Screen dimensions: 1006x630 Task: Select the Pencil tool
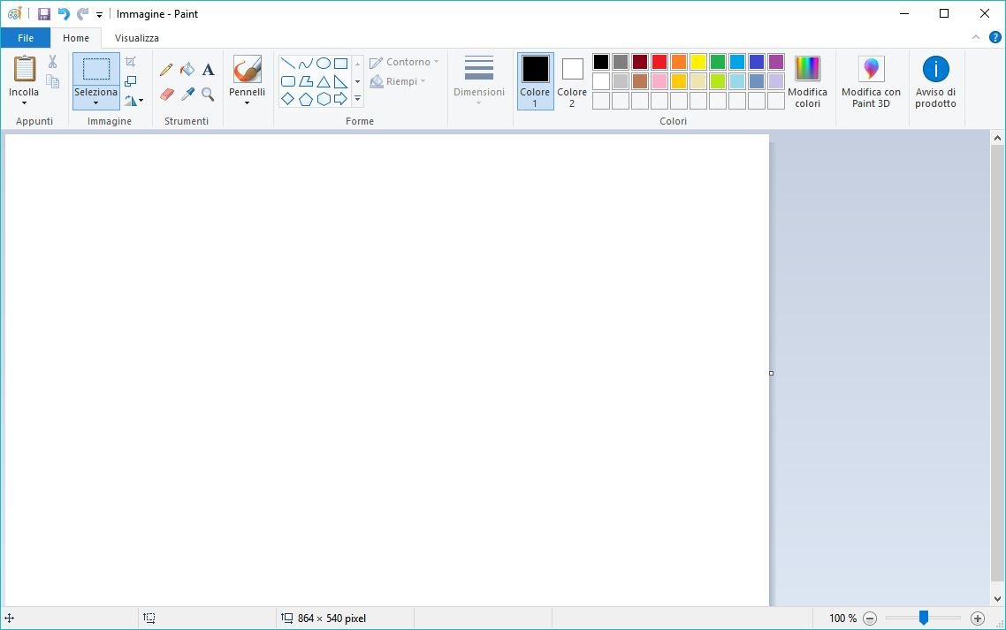pyautogui.click(x=166, y=70)
